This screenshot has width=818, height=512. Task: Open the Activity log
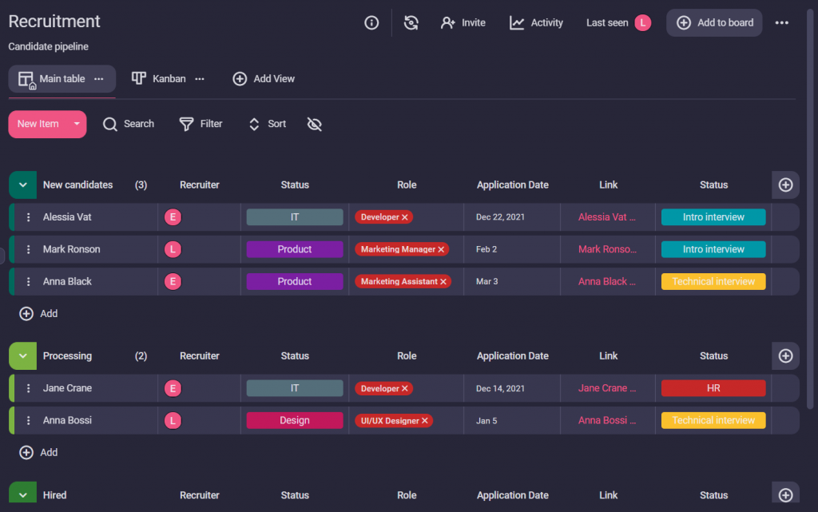[536, 23]
